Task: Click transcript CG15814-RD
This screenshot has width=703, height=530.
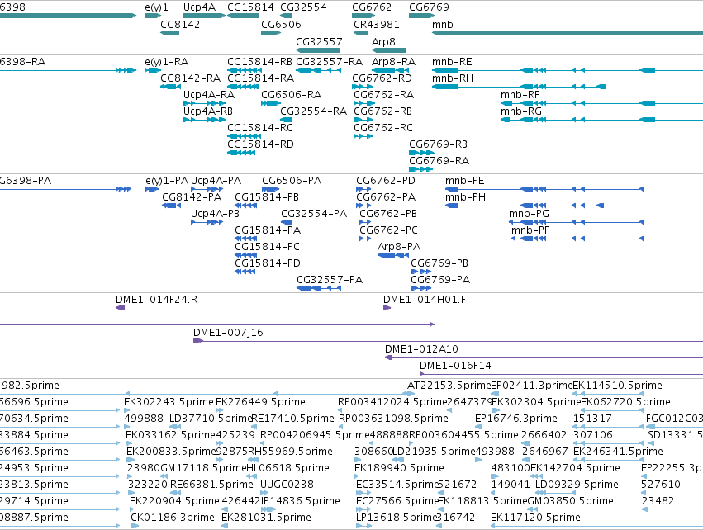Action: tap(260, 144)
